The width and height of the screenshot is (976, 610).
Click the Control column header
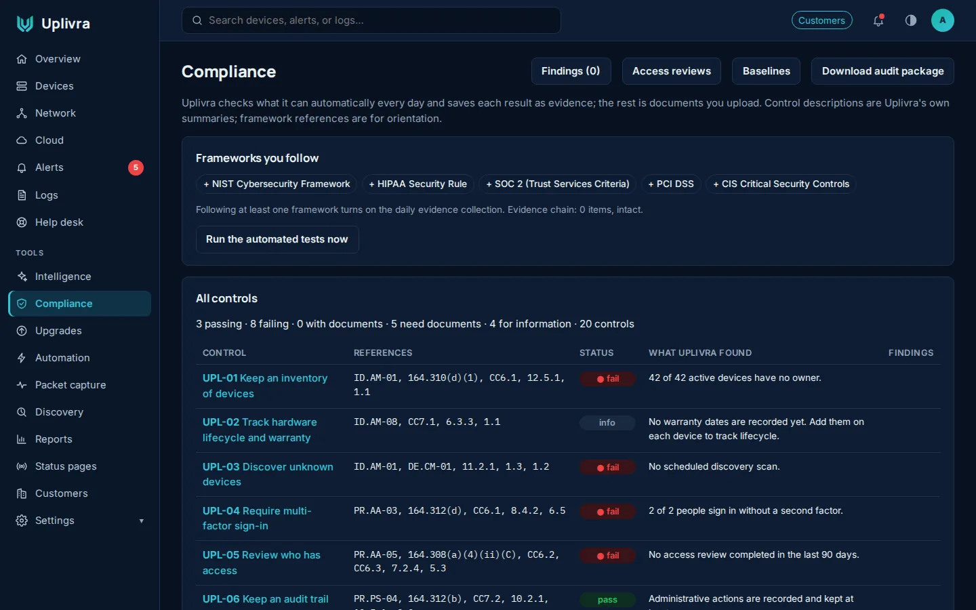tap(224, 353)
